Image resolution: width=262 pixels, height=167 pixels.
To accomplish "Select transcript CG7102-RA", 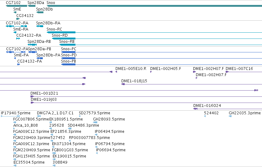I will (x=16, y=26).
